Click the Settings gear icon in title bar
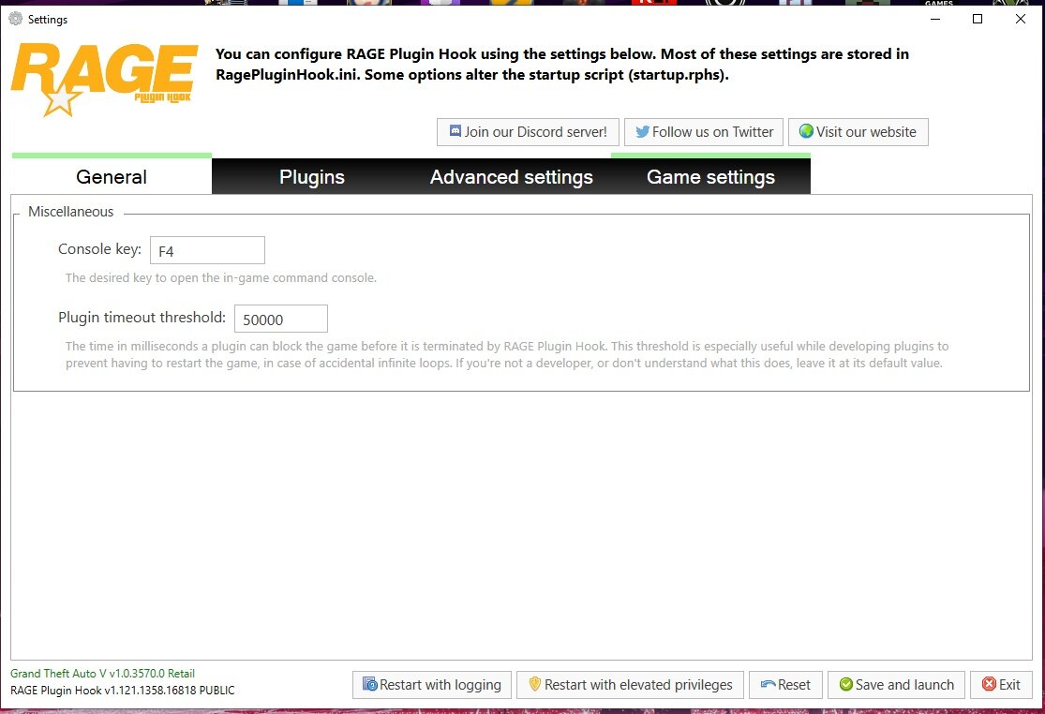The width and height of the screenshot is (1045, 714). 15,19
